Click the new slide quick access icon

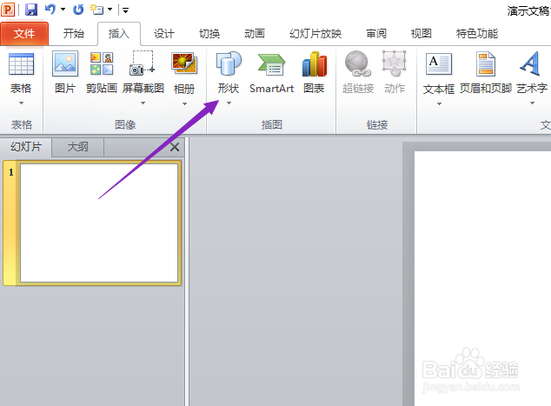[96, 10]
